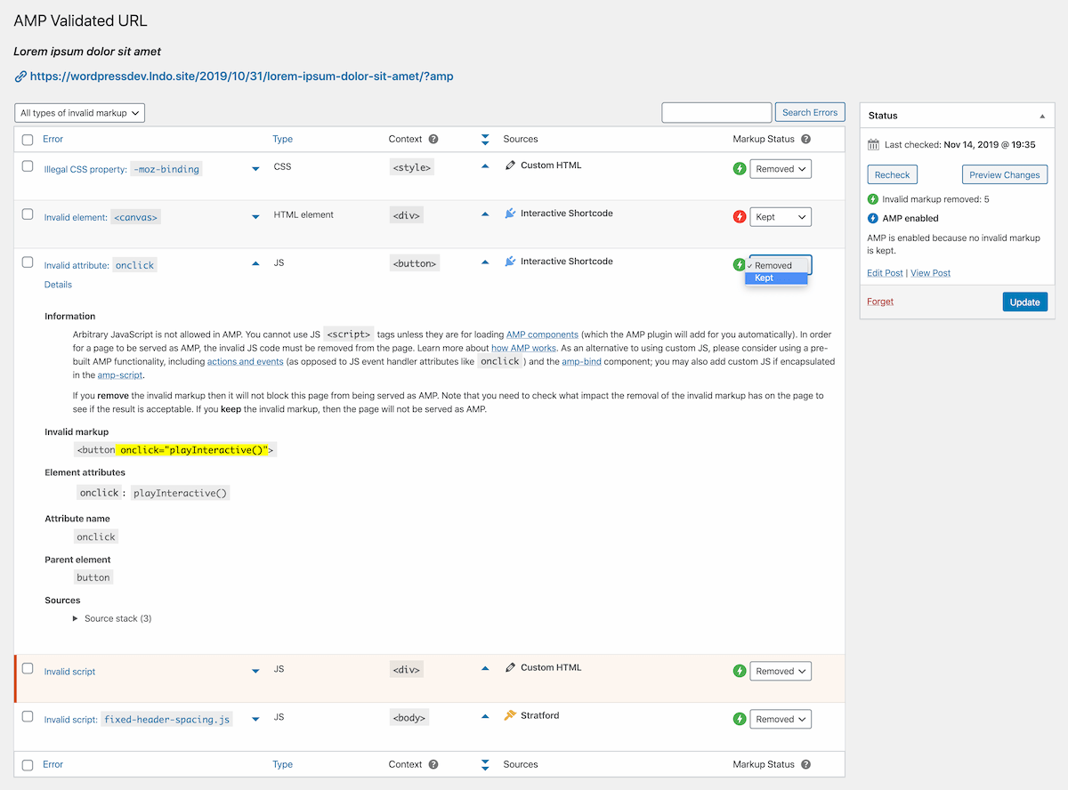The image size is (1068, 790).
Task: Check the Illegal CSS property row checkbox
Action: [x=28, y=166]
